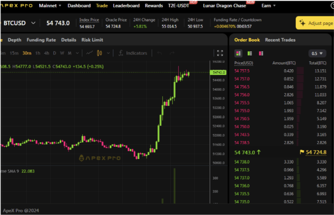Viewport: 334px width, 215px height.
Task: Click ask price 54 756.0
Action: click(242, 95)
